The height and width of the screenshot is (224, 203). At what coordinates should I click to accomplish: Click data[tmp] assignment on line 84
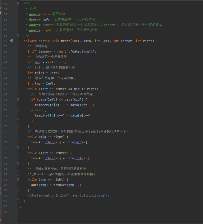point(39,185)
